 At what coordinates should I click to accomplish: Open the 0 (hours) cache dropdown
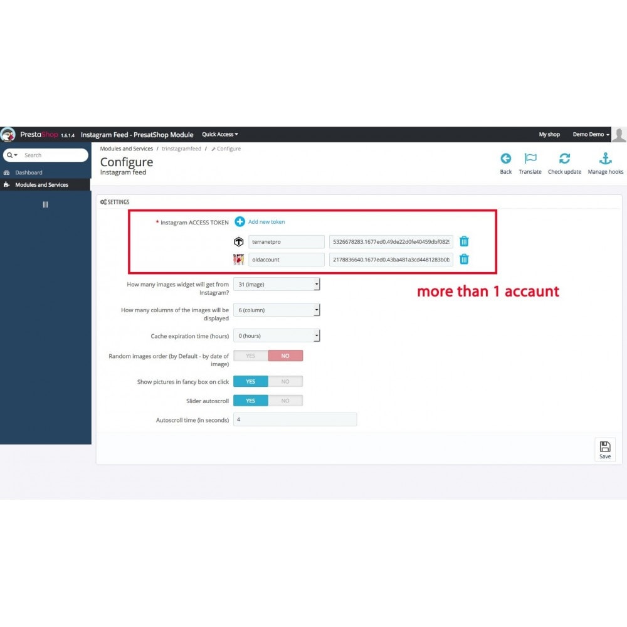277,335
